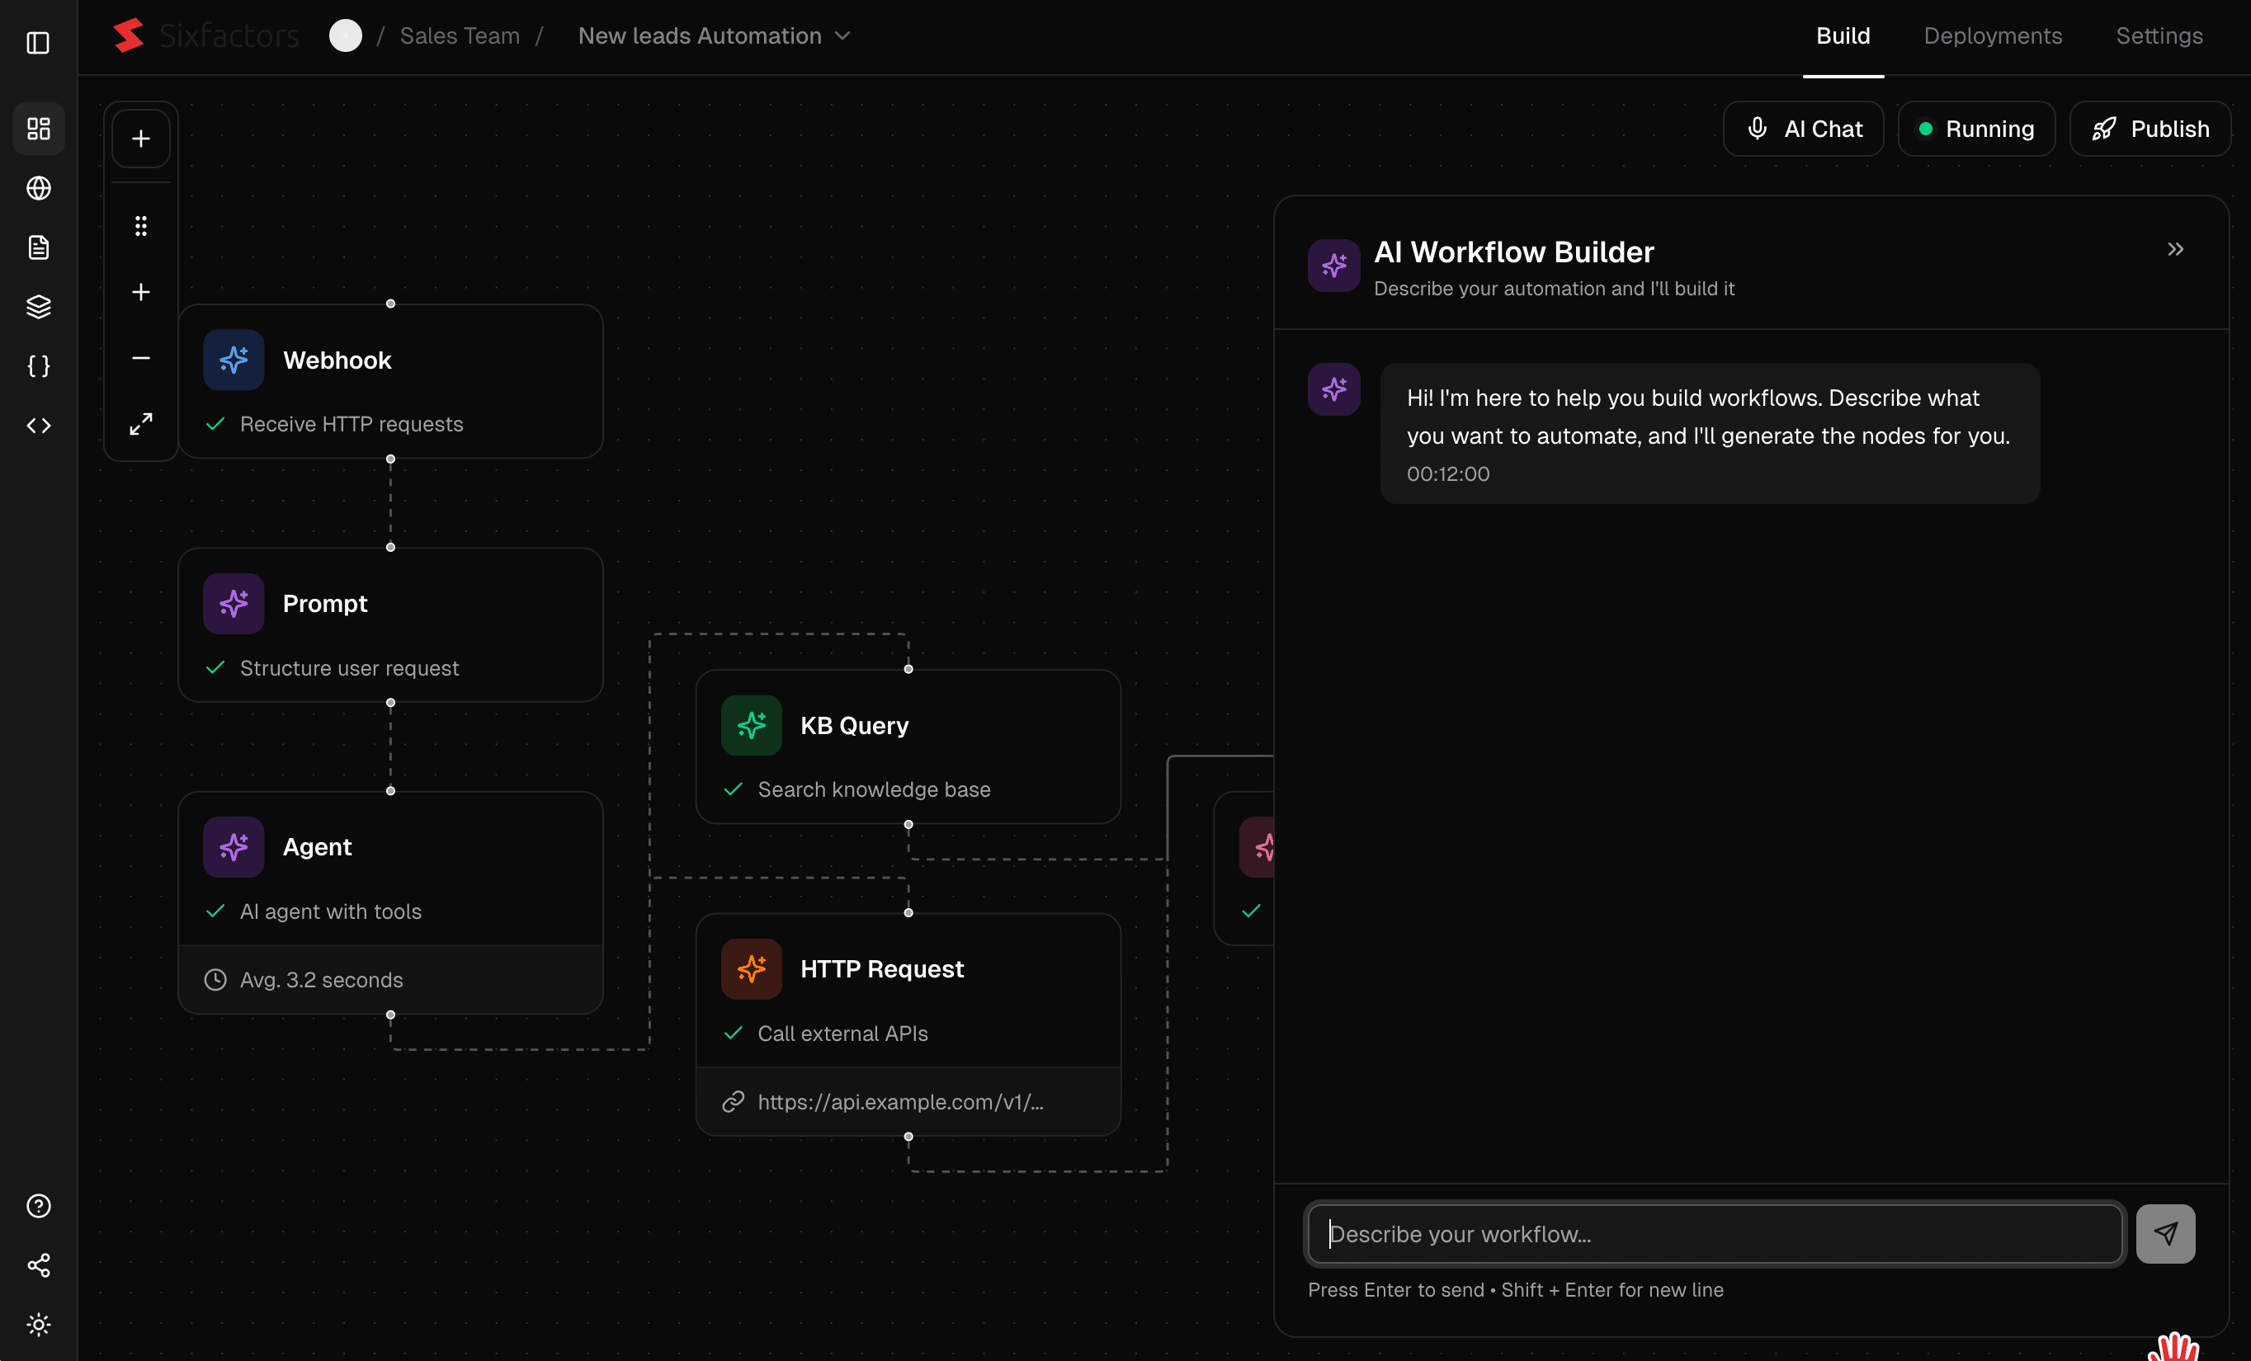Click the share icon near bottom sidebar
This screenshot has width=2251, height=1361.
(38, 1265)
